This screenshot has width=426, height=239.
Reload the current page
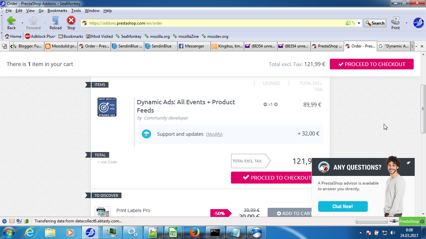coord(55,23)
